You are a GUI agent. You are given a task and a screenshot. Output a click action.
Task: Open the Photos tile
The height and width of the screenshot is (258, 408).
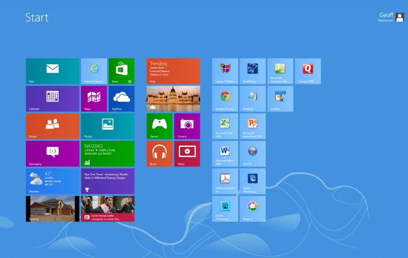click(x=108, y=126)
